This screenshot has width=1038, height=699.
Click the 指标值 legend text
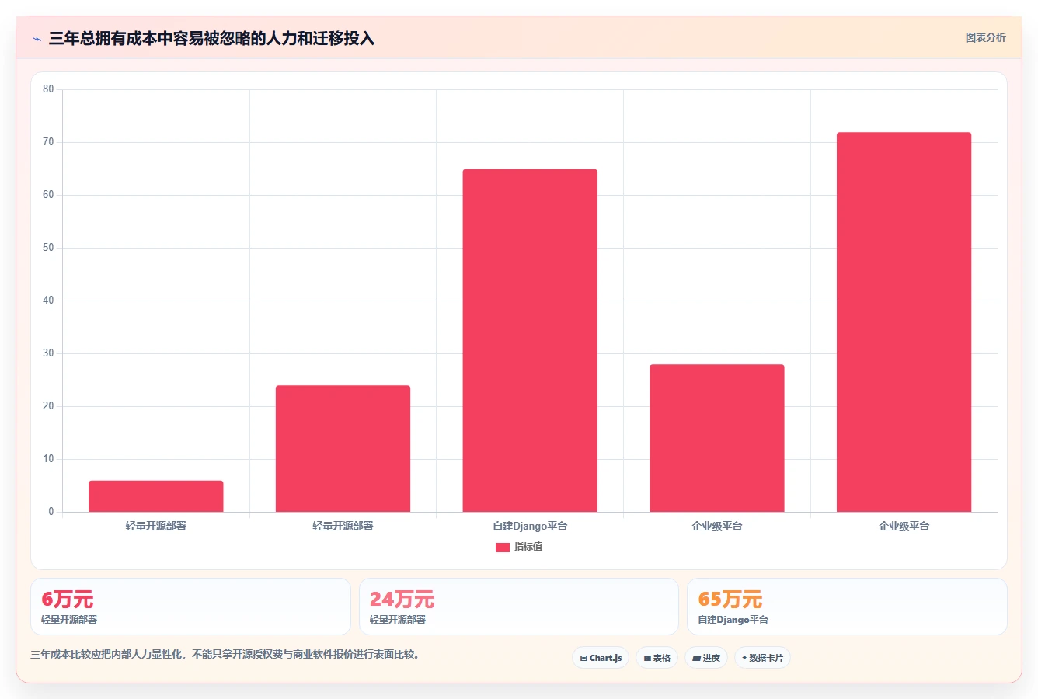click(528, 547)
